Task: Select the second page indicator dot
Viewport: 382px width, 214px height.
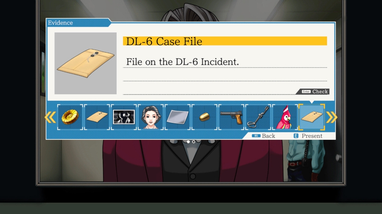Action: pos(194,142)
